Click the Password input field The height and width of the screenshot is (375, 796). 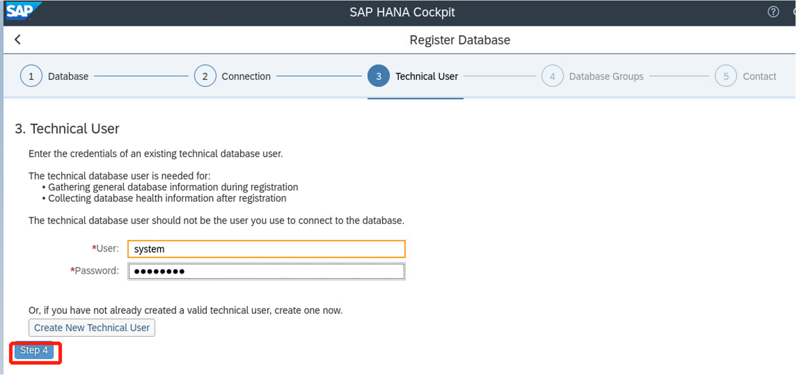point(266,272)
